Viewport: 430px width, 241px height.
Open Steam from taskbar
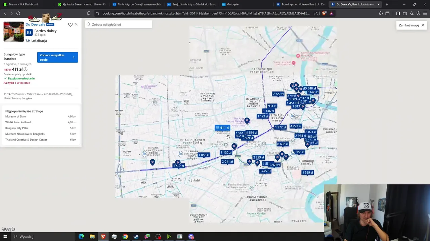136,237
